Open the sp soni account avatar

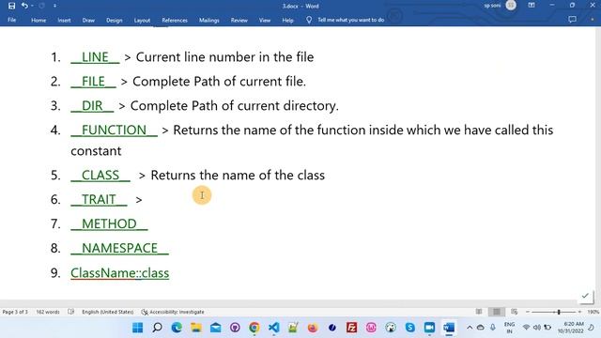click(511, 6)
